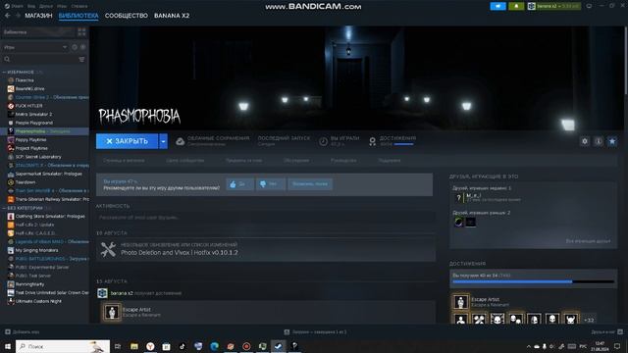Click the forward arrow navigation icon

coord(18,16)
